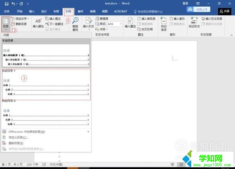Viewport: 235px width, 169px height.
Task: Click 插入尾注 (Insert Endnote)
Action: (53, 19)
